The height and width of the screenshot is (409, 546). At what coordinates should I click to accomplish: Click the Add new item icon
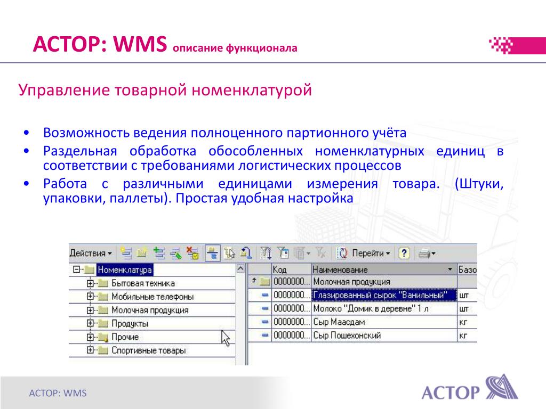(126, 253)
